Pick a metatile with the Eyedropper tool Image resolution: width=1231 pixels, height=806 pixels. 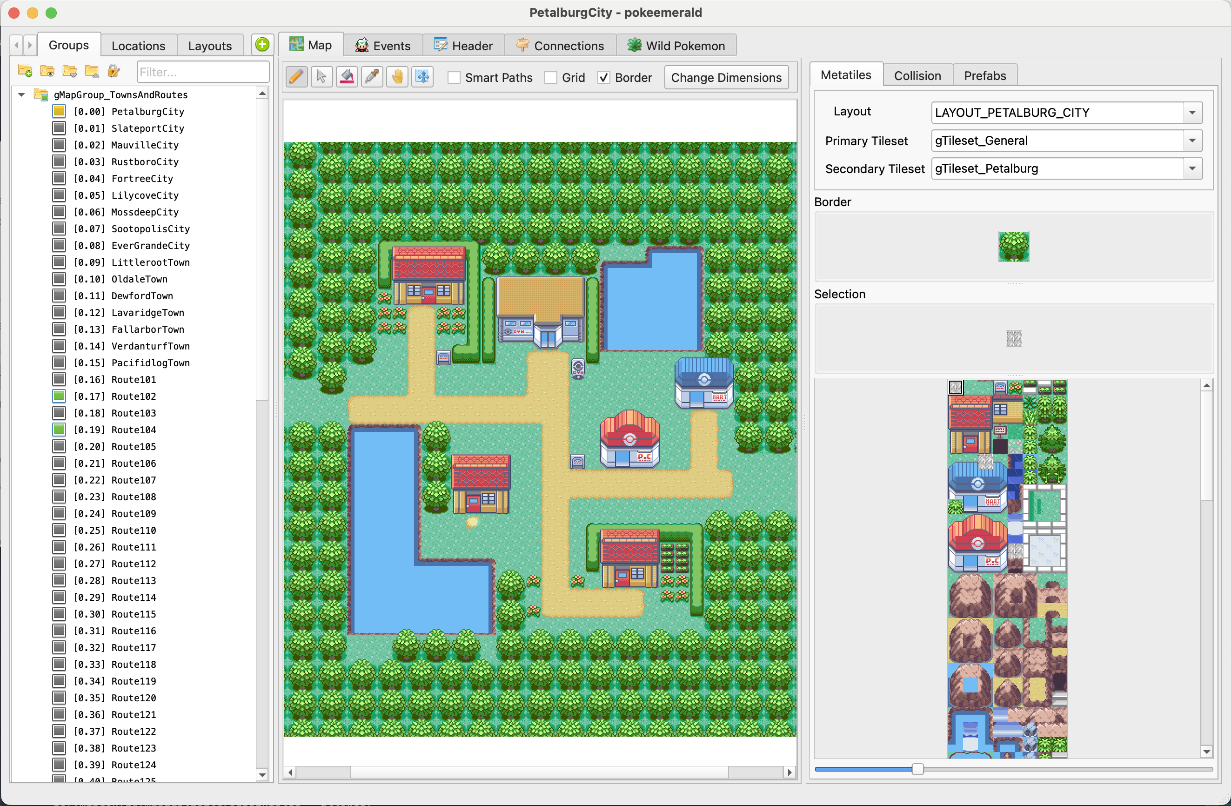click(372, 77)
